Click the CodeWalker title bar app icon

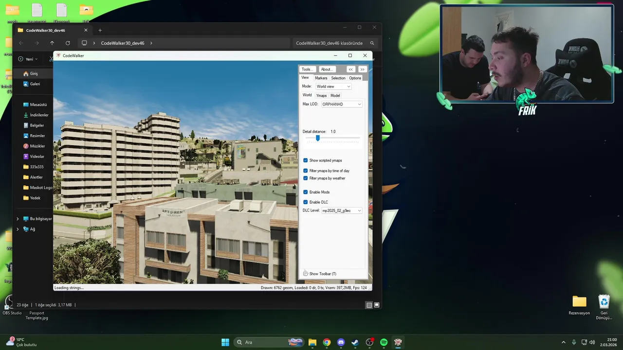point(58,55)
